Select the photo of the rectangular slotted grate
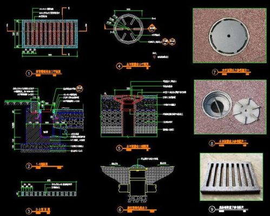 (232, 177)
